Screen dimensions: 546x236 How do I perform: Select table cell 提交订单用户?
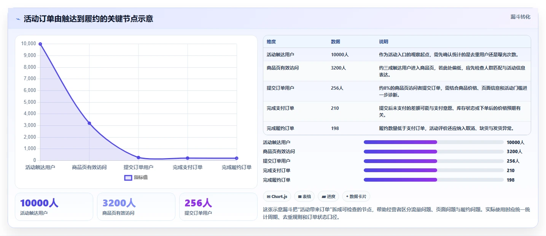point(280,88)
